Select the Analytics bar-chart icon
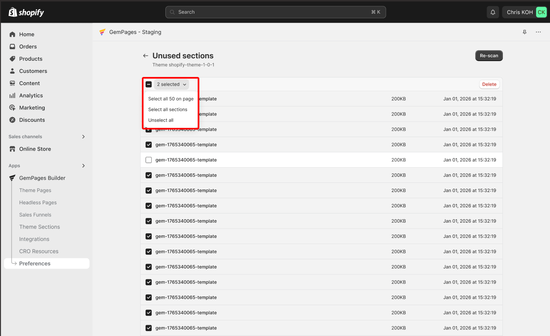This screenshot has width=550, height=336. click(12, 95)
